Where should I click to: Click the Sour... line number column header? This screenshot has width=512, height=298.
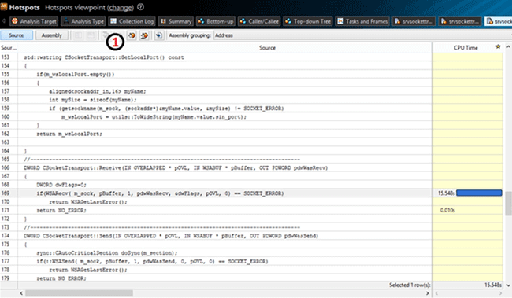pyautogui.click(x=9, y=48)
